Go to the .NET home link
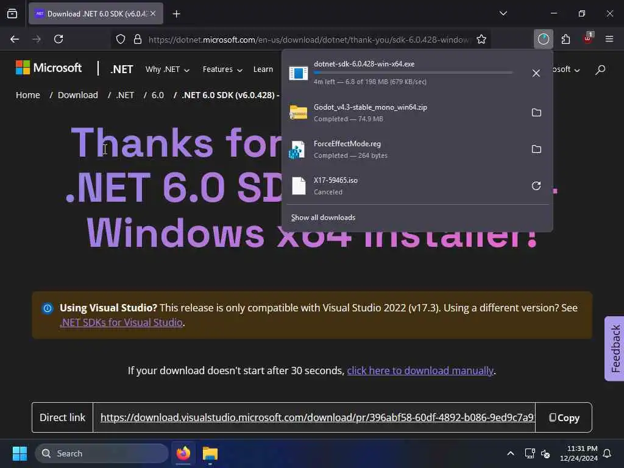This screenshot has height=468, width=624. 122,69
